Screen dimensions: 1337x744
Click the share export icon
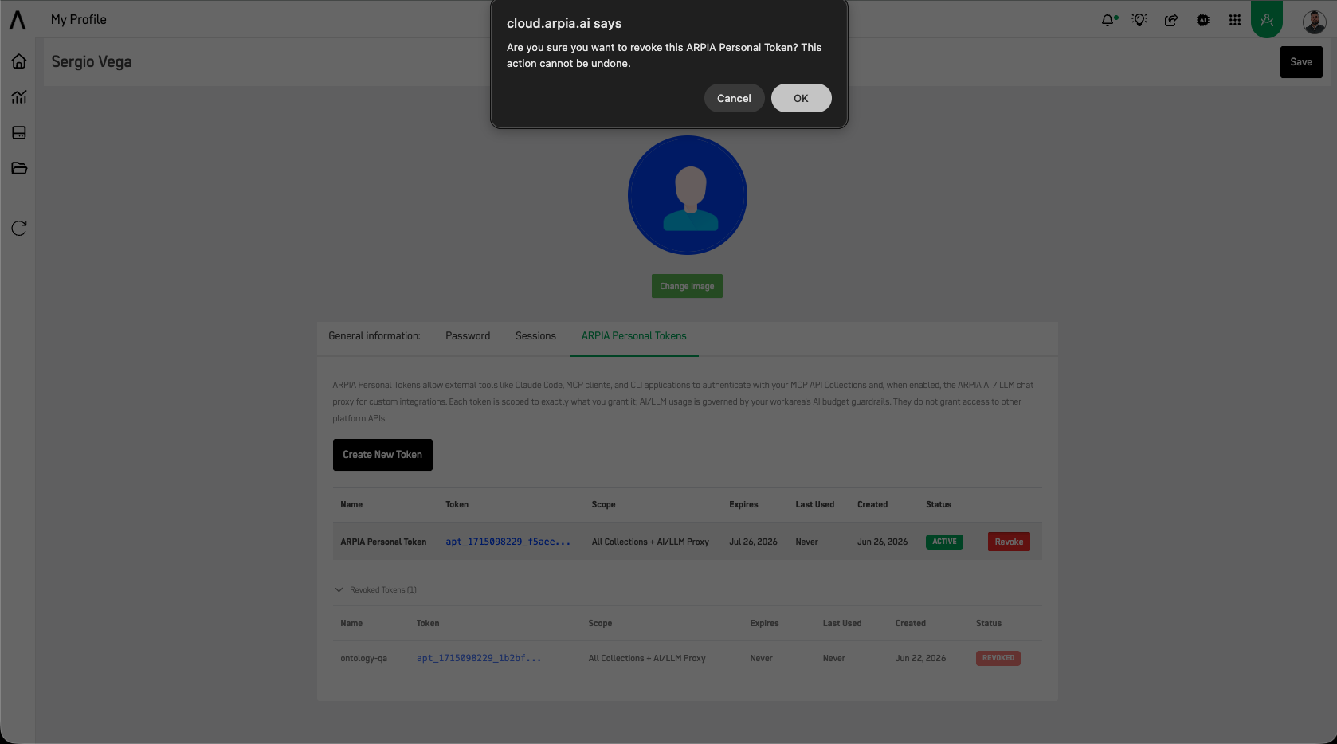1171,20
